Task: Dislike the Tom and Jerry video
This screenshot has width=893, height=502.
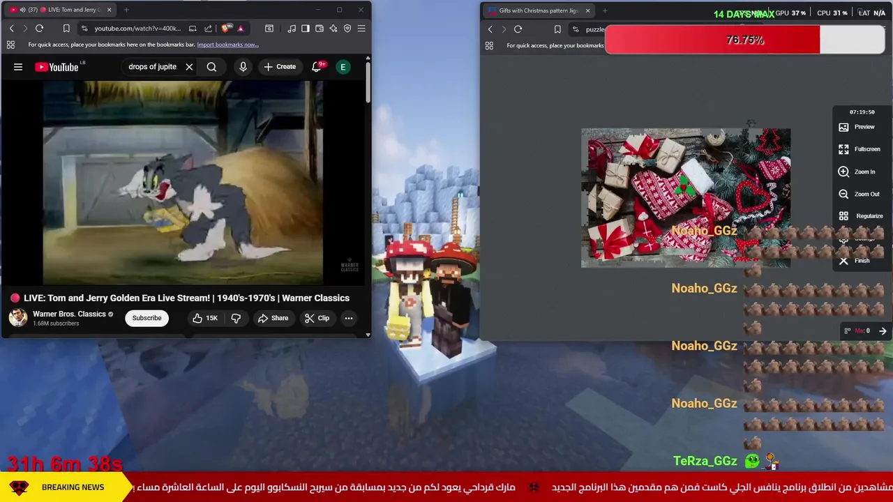Action: [236, 318]
